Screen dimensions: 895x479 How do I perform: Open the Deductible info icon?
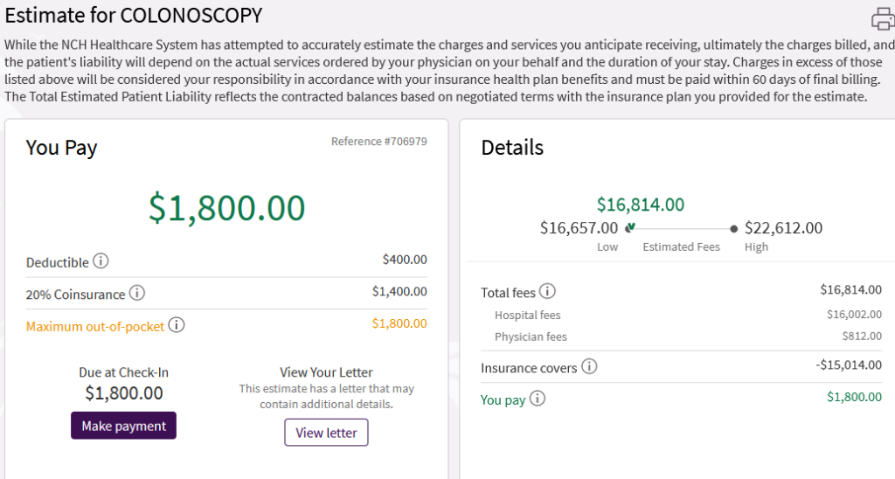[x=101, y=261]
